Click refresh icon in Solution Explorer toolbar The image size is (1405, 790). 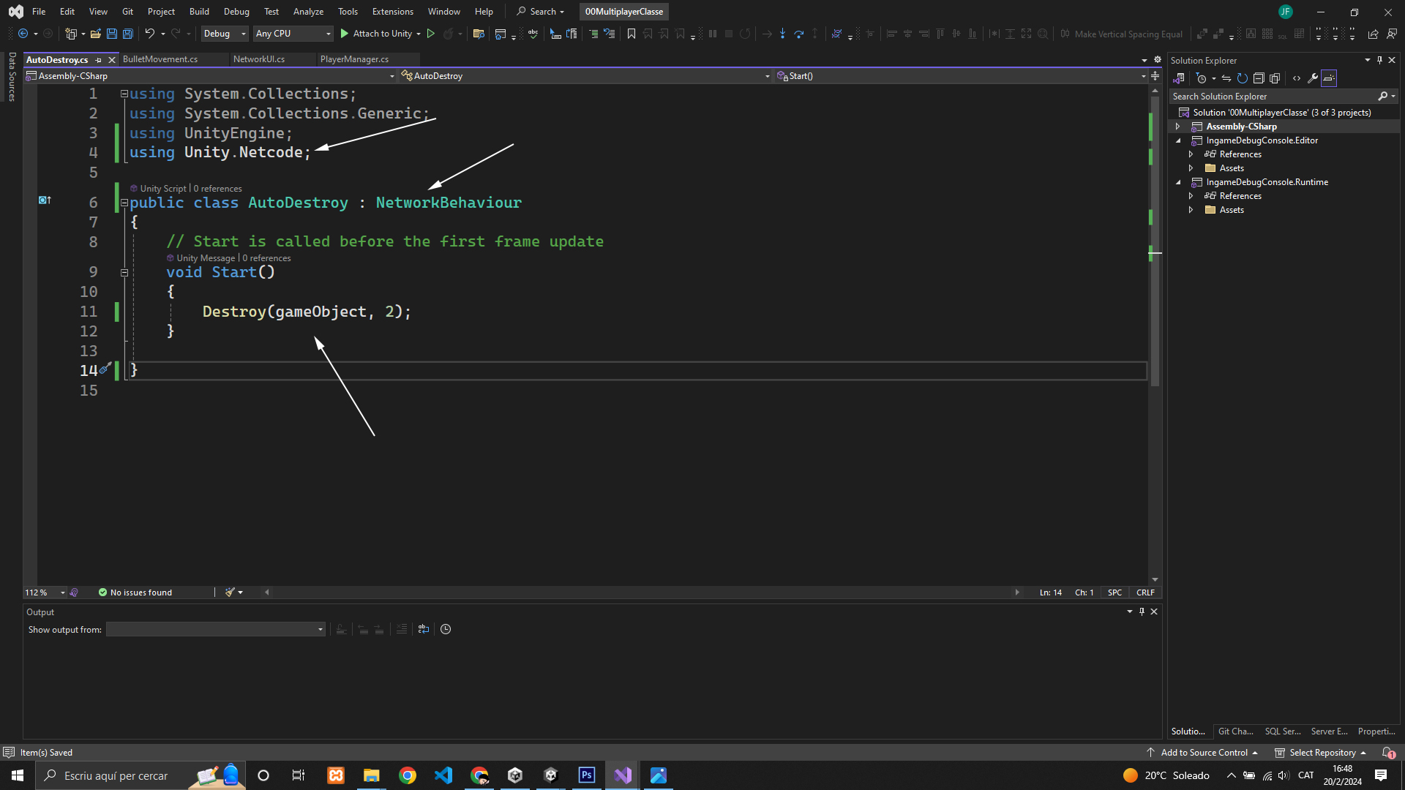pyautogui.click(x=1242, y=78)
